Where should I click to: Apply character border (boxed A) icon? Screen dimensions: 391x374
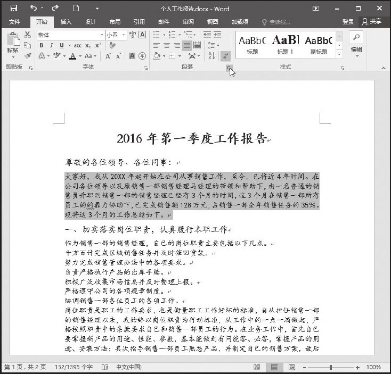click(x=142, y=35)
